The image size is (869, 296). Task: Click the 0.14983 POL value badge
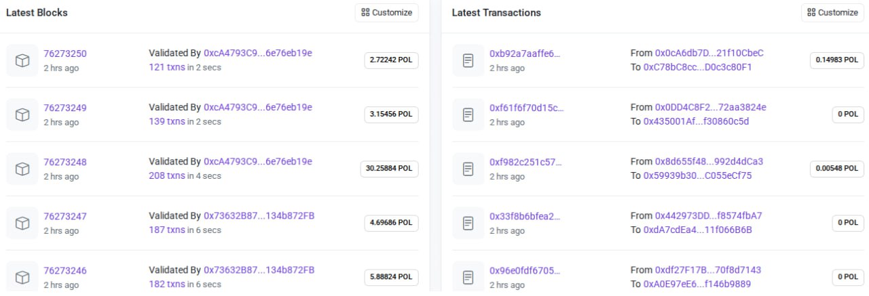835,60
